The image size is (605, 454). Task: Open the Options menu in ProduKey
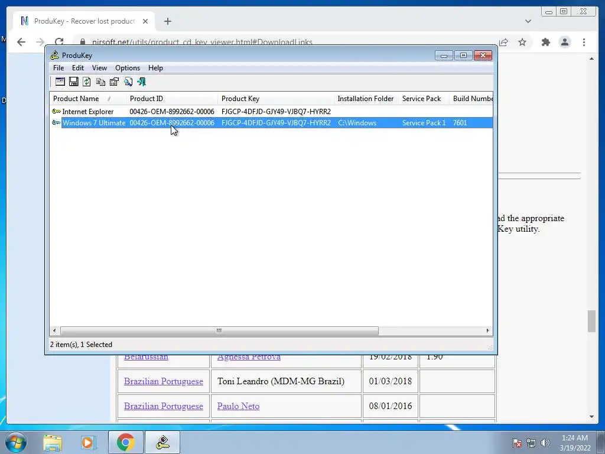click(128, 68)
